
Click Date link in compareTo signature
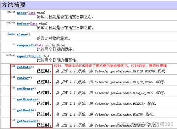click(x=40, y=45)
